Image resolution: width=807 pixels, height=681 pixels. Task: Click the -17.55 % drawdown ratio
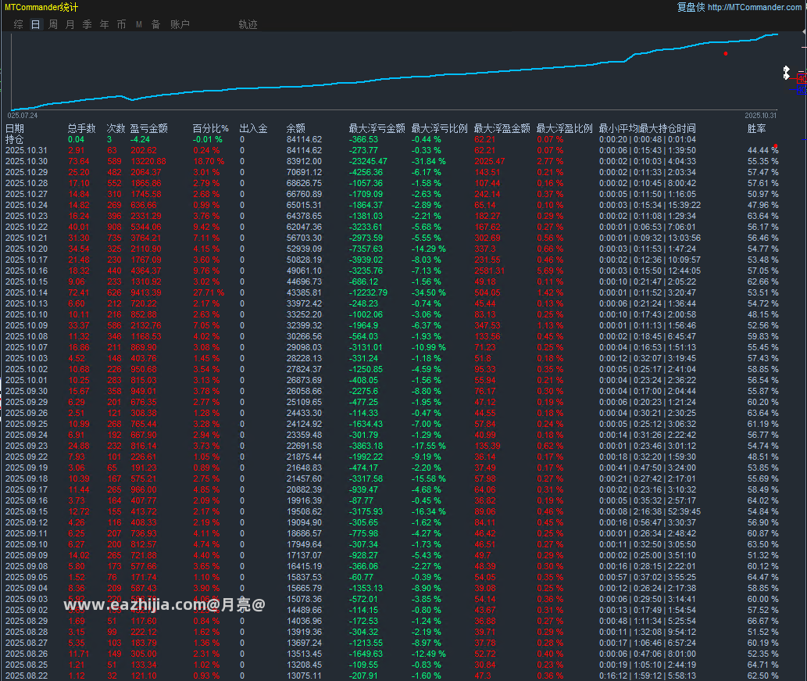[x=429, y=446]
